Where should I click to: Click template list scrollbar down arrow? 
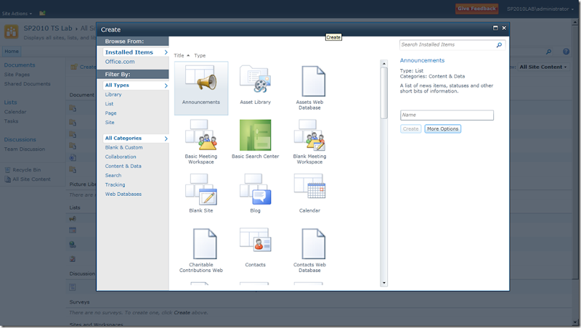(384, 283)
